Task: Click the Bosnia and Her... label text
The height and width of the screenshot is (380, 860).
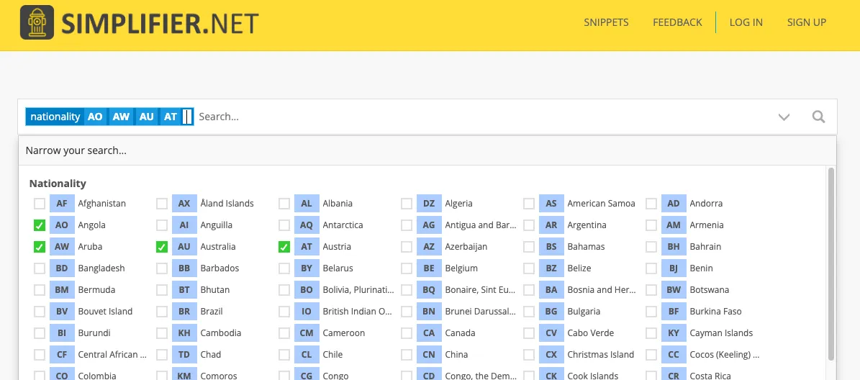Action: coord(602,289)
